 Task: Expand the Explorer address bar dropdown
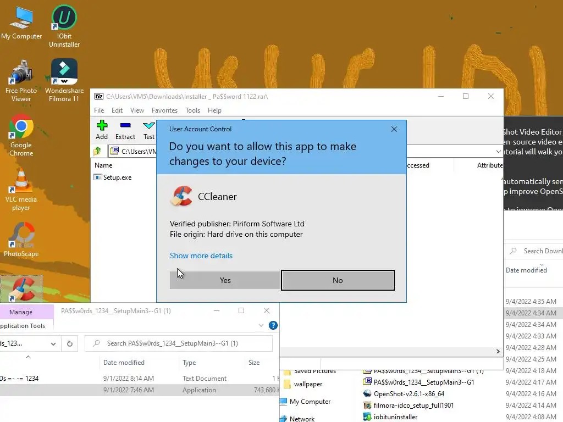[x=53, y=343]
